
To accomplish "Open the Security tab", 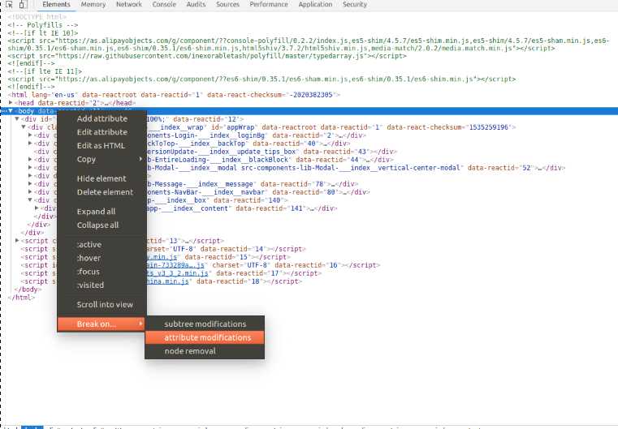I will (x=355, y=5).
